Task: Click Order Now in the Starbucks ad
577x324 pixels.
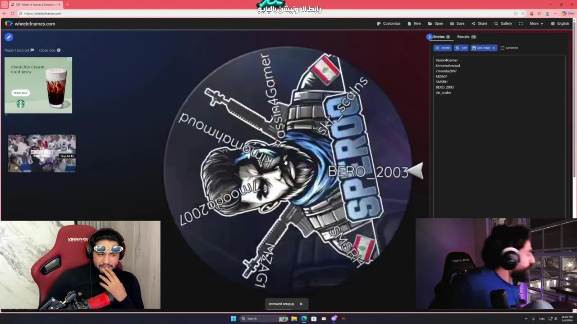Action: (x=20, y=93)
